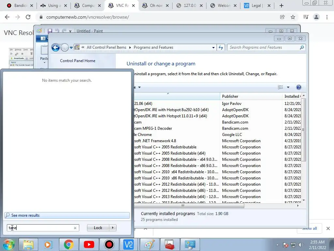Open Programs and Features help button
The height and width of the screenshot is (251, 334).
[299, 87]
